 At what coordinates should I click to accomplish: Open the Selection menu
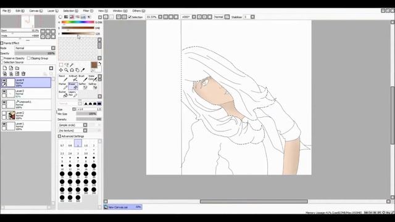click(x=70, y=11)
